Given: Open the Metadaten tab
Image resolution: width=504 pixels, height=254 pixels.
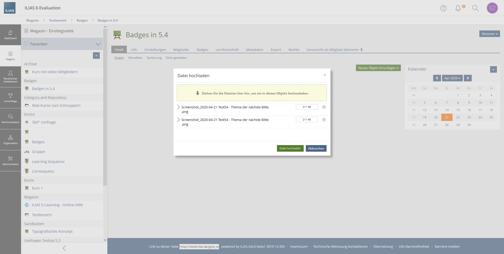Looking at the screenshot, I should point(255,50).
